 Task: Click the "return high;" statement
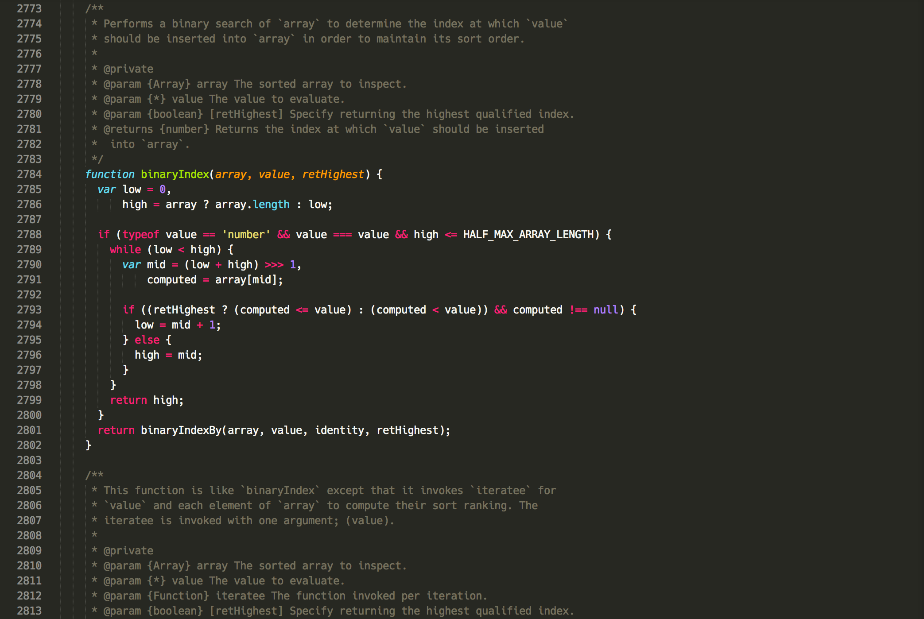(x=147, y=400)
